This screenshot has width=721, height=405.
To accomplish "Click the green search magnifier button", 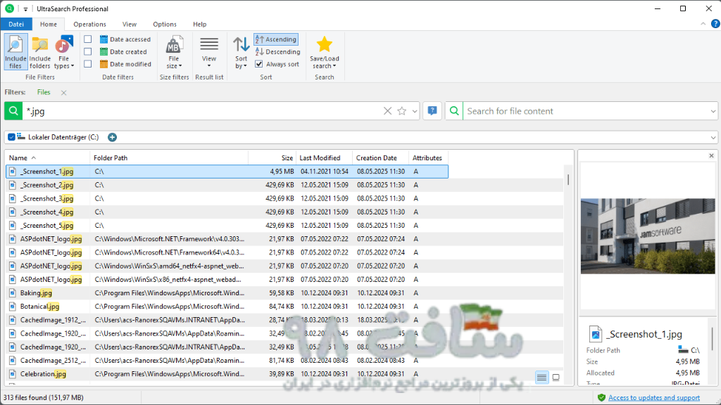I will [13, 111].
